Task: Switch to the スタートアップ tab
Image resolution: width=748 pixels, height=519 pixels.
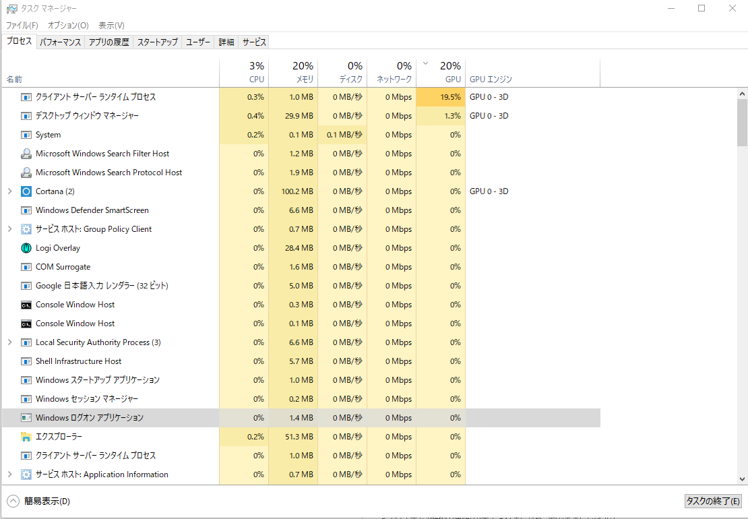Action: 158,42
